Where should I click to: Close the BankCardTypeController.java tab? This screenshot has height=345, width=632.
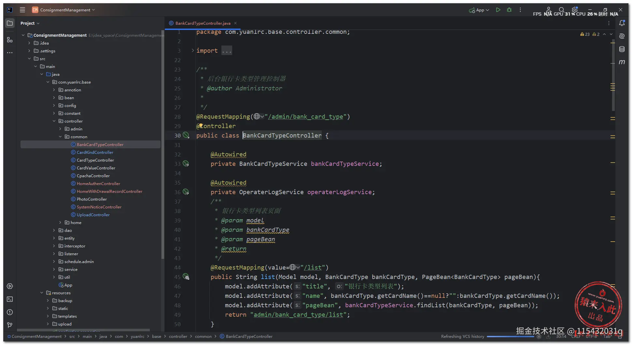[x=235, y=23]
